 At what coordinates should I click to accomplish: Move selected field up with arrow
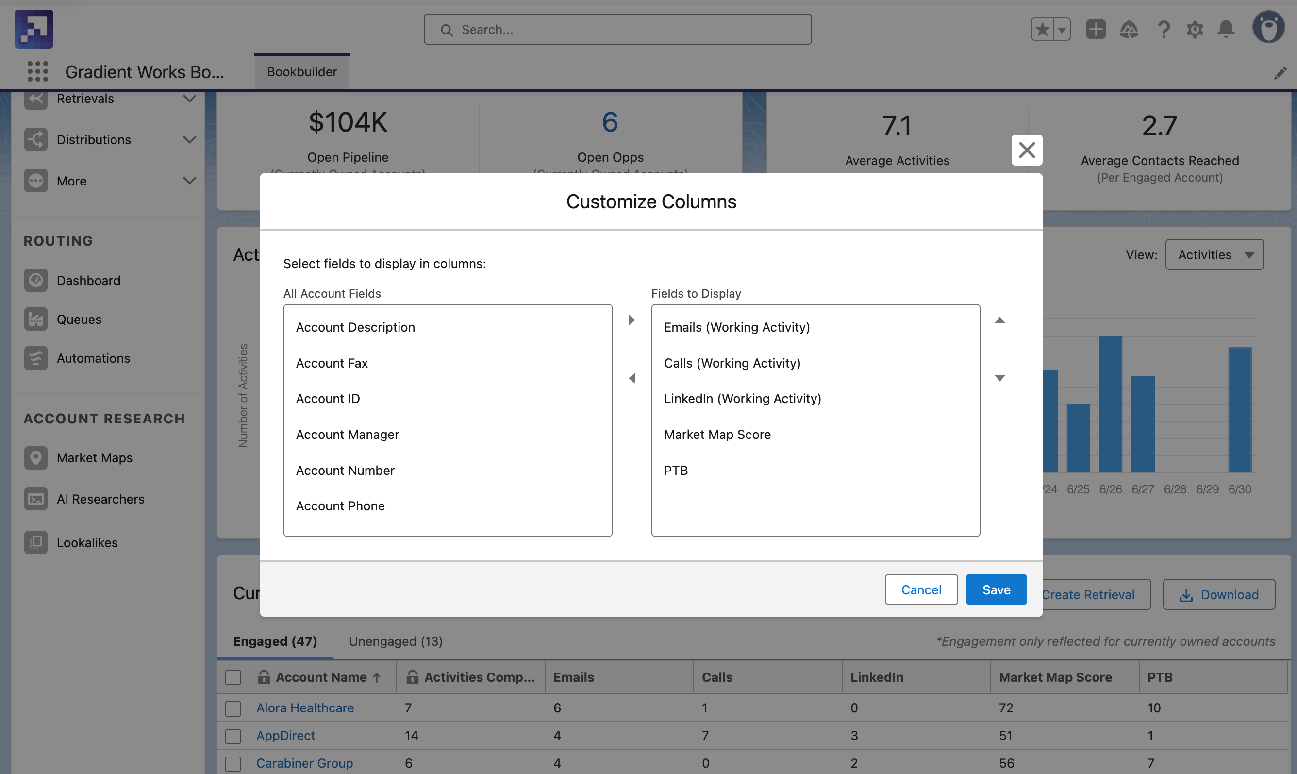(999, 320)
